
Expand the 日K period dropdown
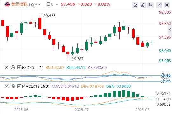coord(57,5)
